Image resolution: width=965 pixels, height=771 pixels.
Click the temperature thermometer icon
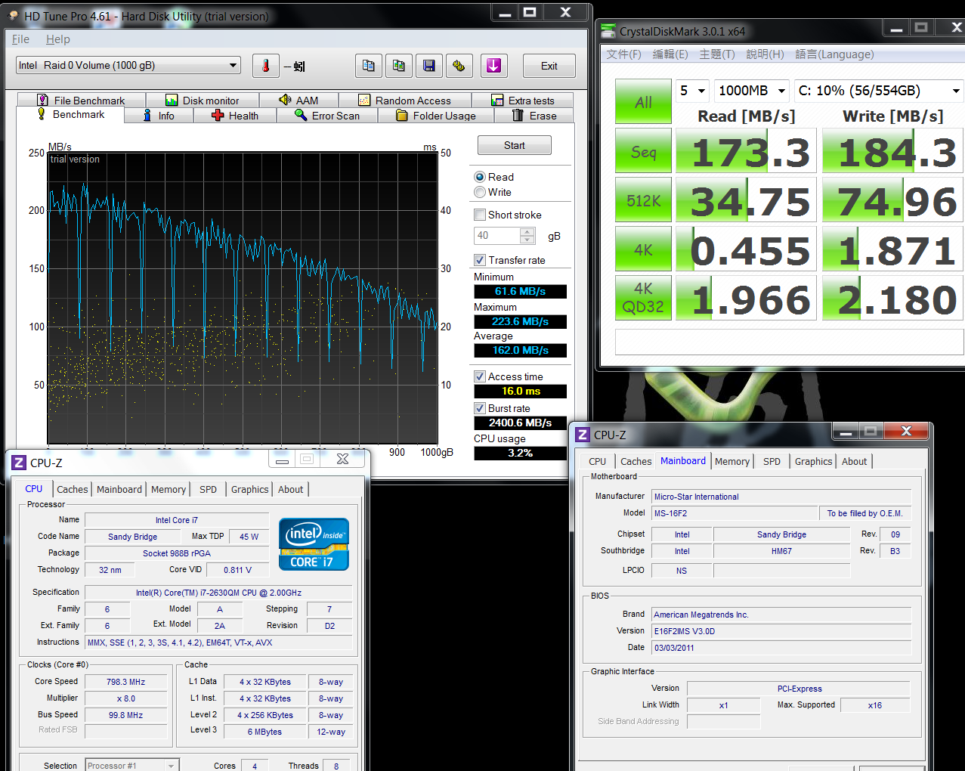pos(265,66)
